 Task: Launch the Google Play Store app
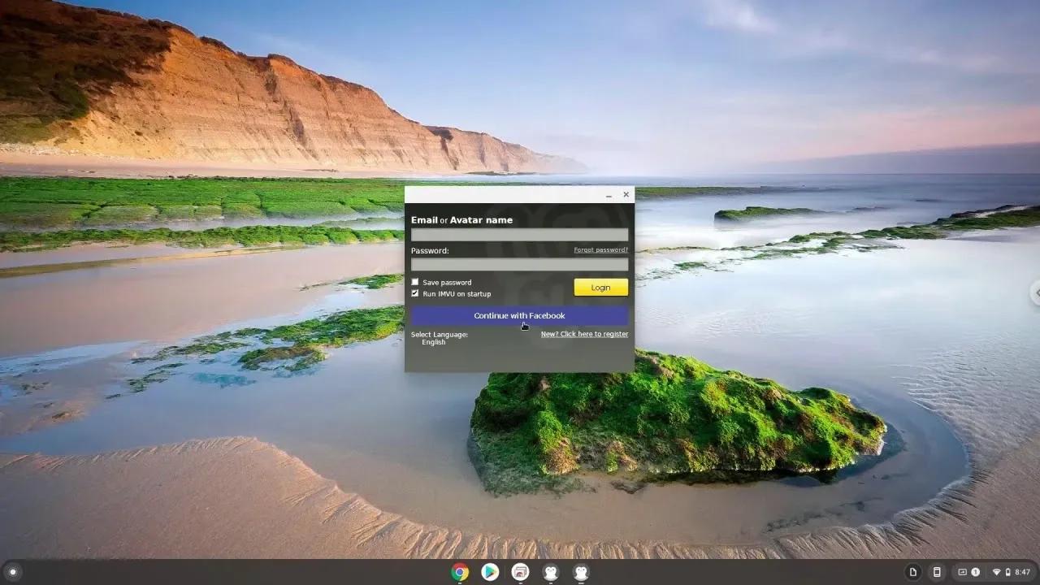click(x=489, y=573)
